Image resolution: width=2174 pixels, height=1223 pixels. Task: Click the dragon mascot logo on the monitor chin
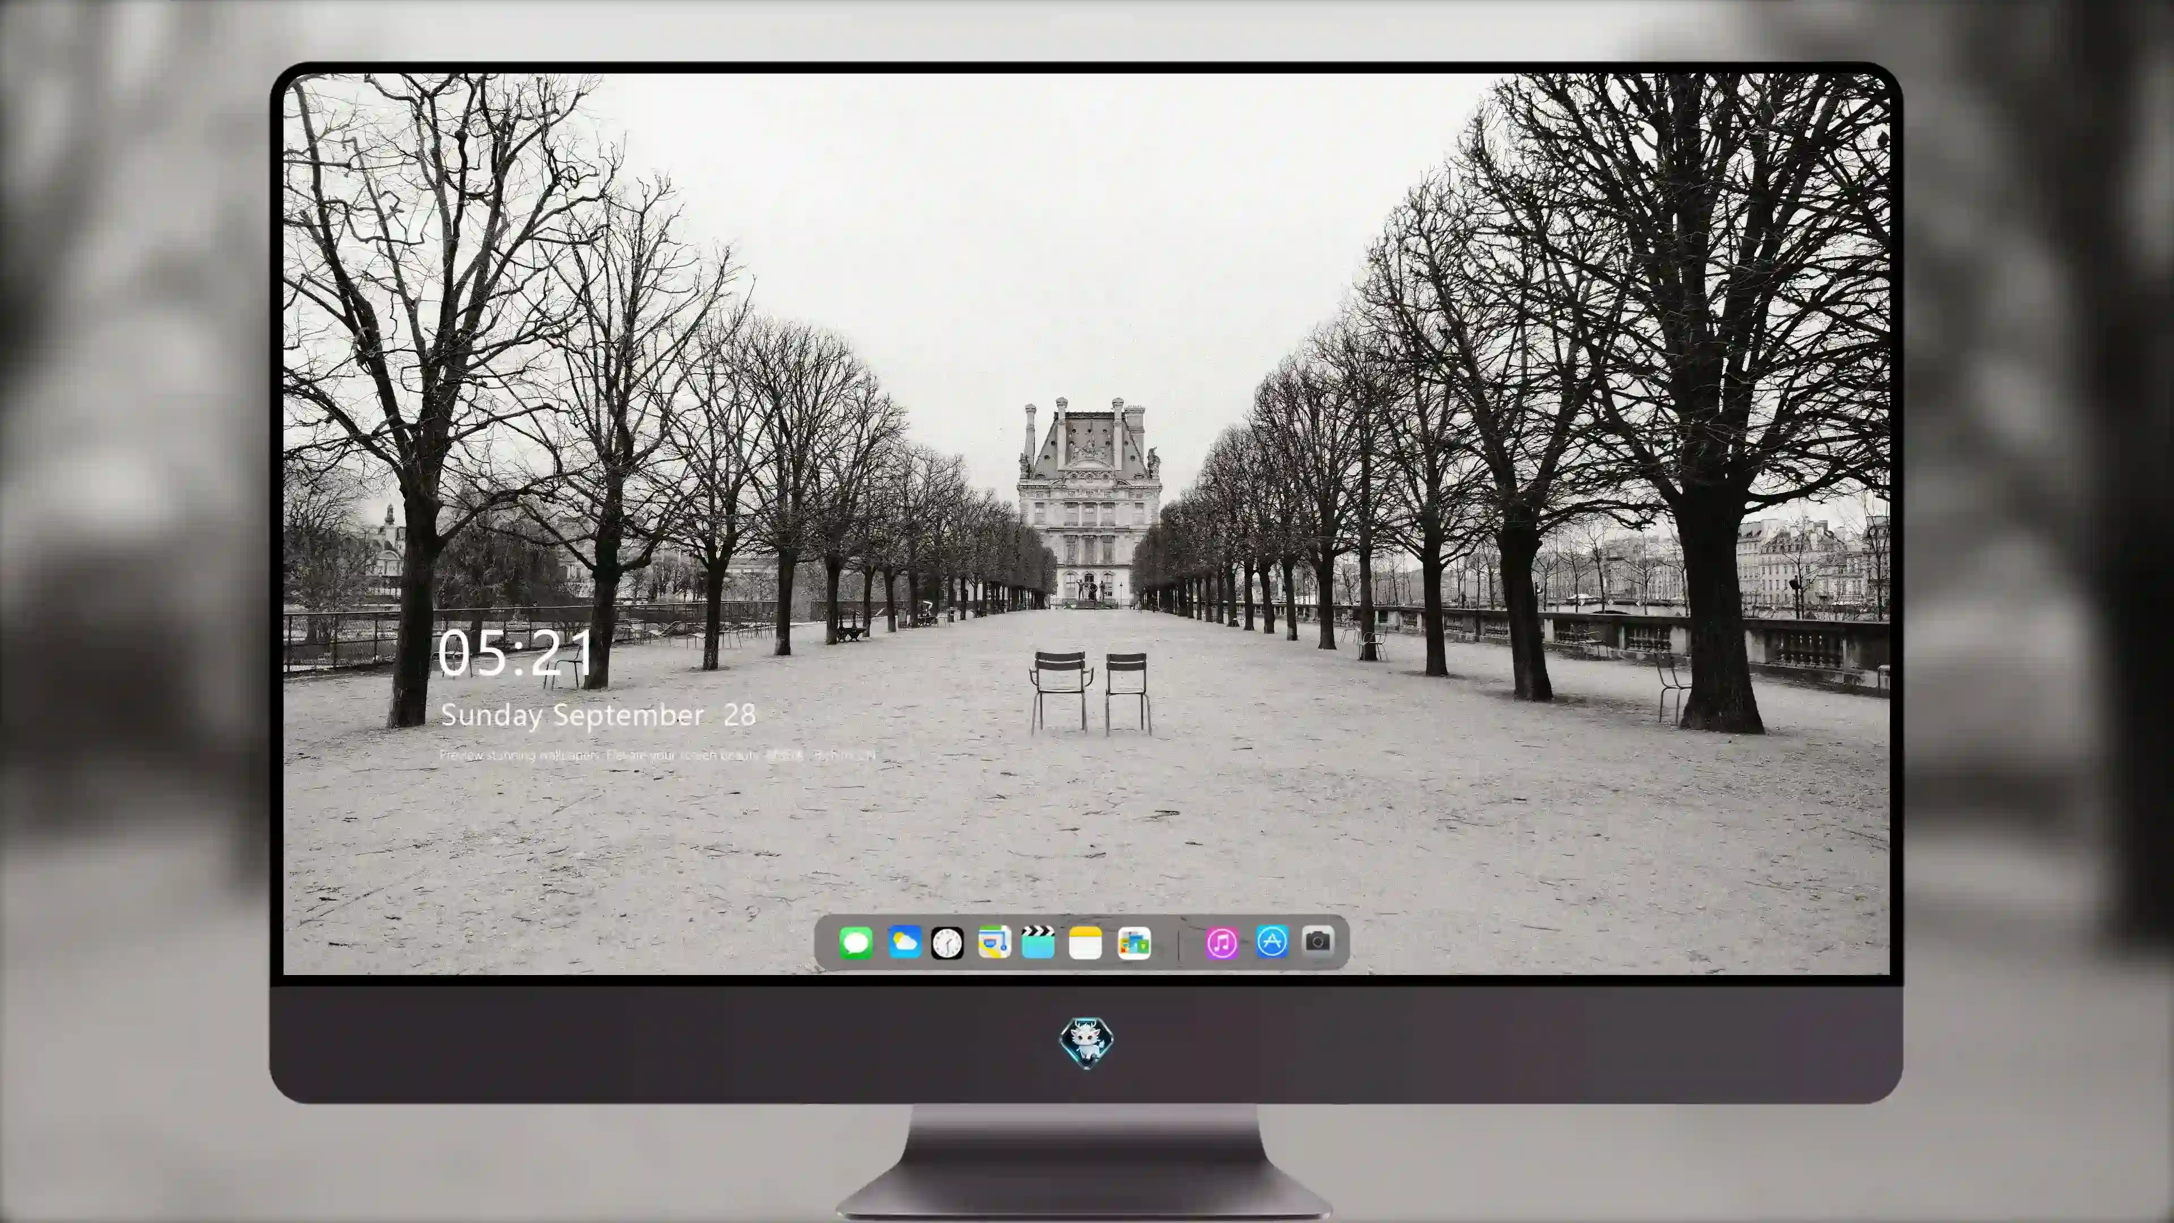tap(1086, 1042)
